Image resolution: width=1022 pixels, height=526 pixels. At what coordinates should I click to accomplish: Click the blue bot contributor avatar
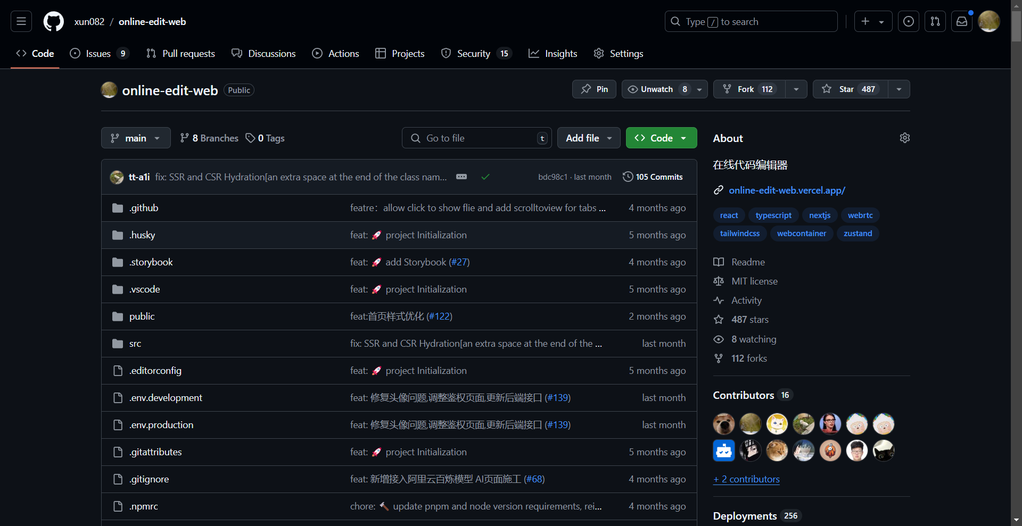(x=724, y=450)
